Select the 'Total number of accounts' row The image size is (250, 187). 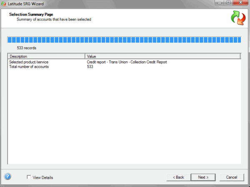click(x=124, y=67)
